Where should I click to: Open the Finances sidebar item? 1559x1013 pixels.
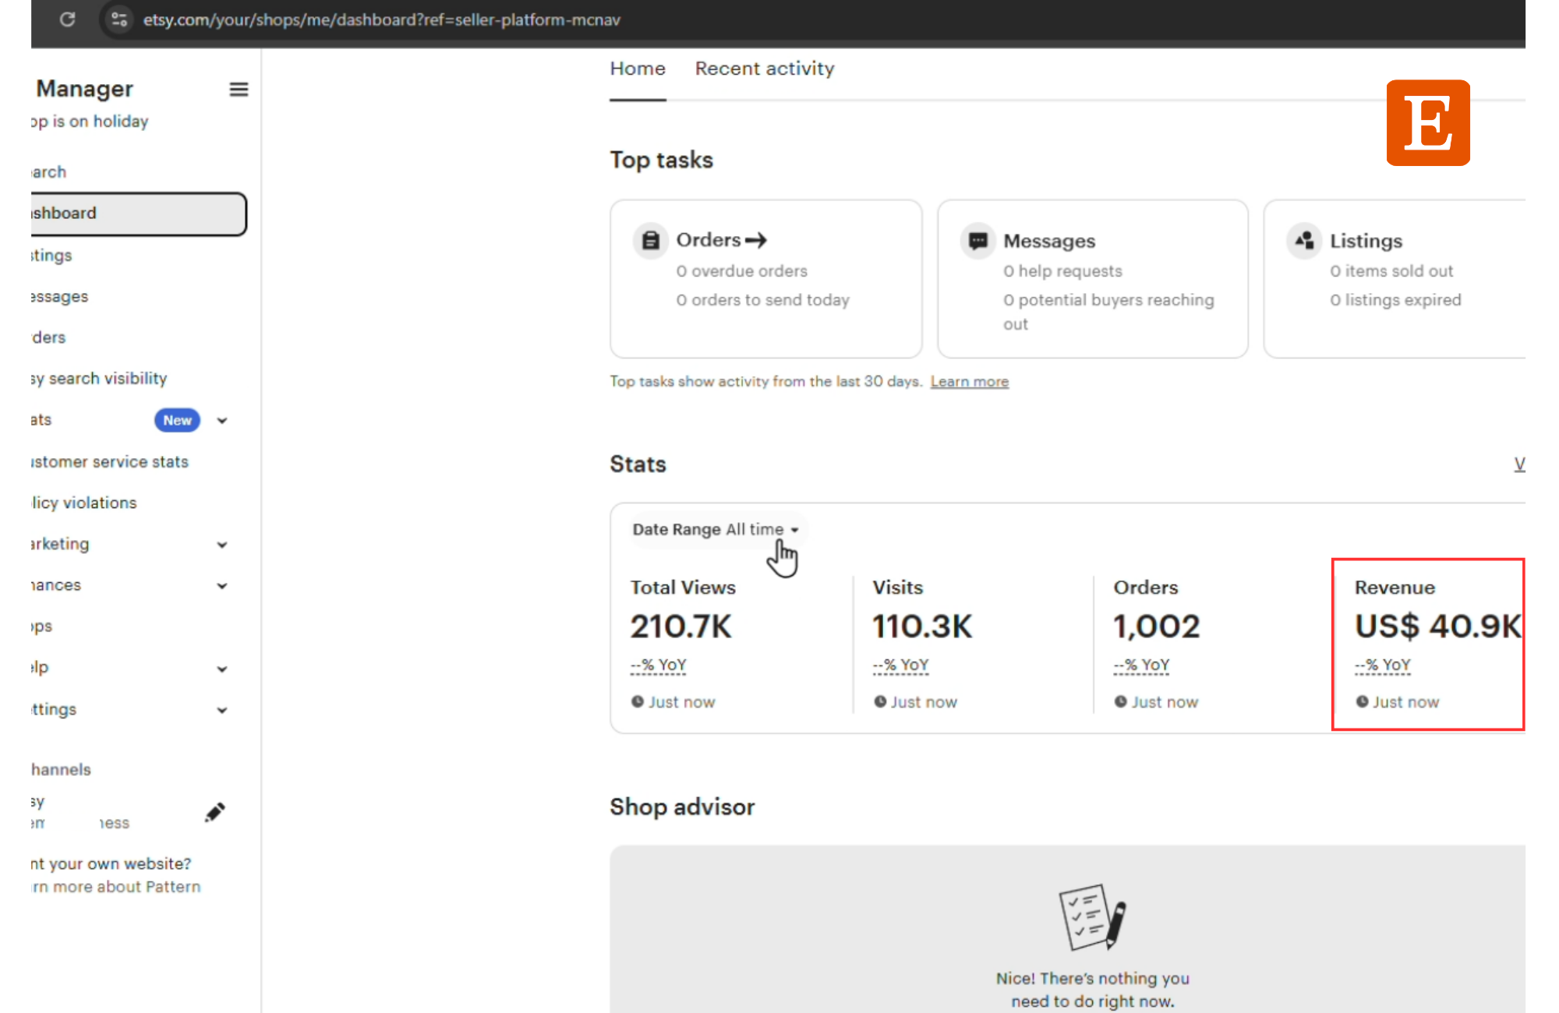tap(56, 585)
